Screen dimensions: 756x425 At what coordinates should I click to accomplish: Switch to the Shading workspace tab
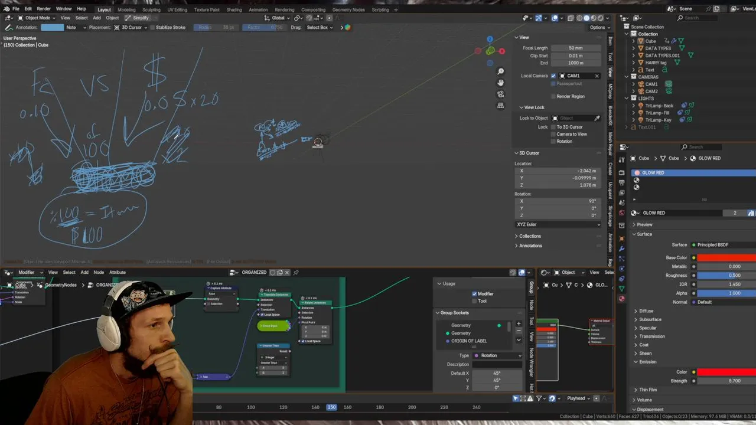234,9
